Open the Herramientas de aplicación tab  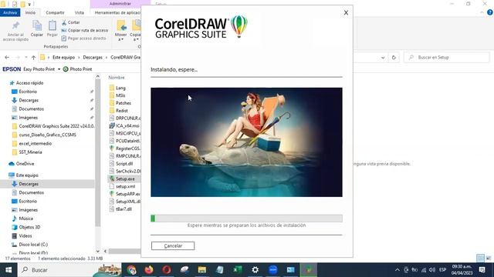pos(117,12)
